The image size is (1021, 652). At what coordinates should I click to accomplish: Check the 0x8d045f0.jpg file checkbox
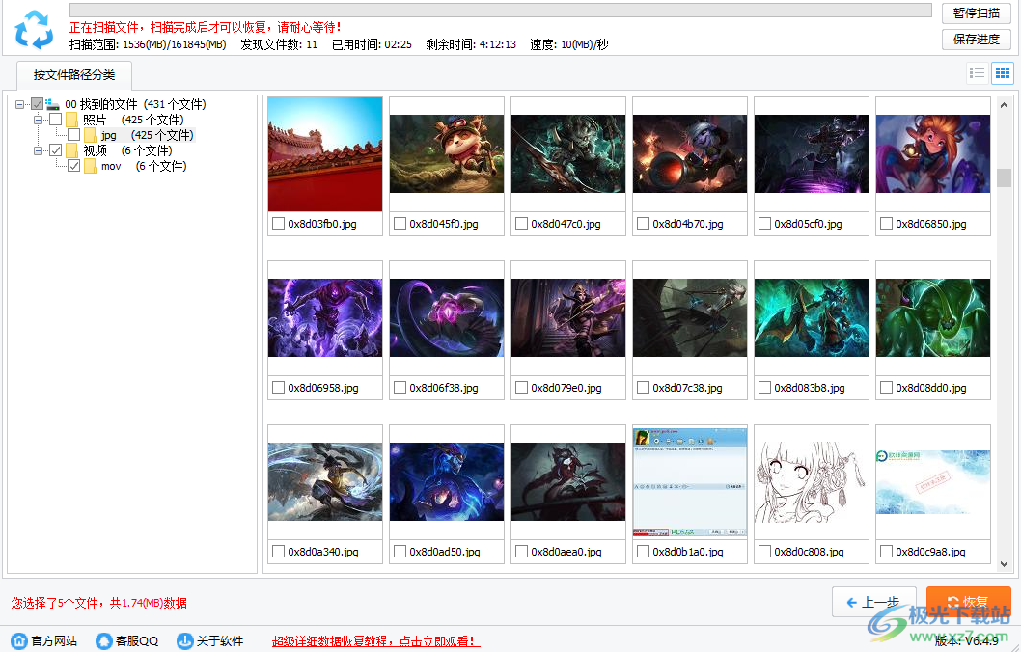400,224
